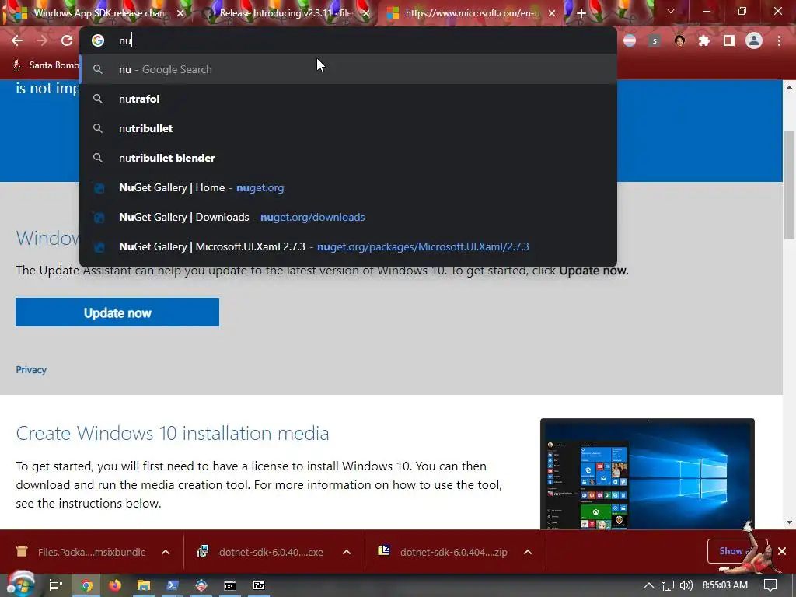Launch Firefox from the taskbar
The width and height of the screenshot is (796, 597).
(115, 585)
